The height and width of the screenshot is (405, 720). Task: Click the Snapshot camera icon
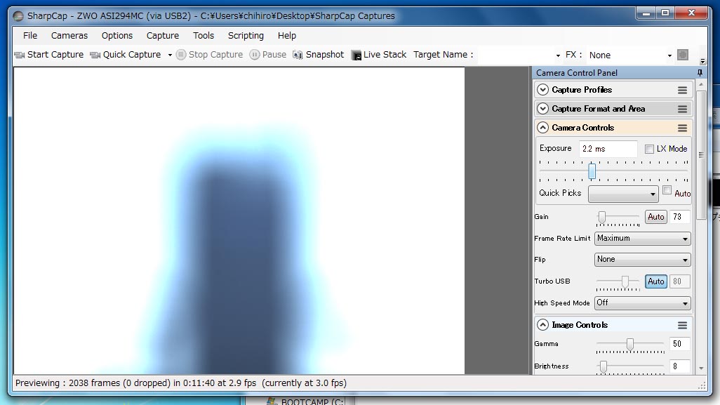click(298, 55)
